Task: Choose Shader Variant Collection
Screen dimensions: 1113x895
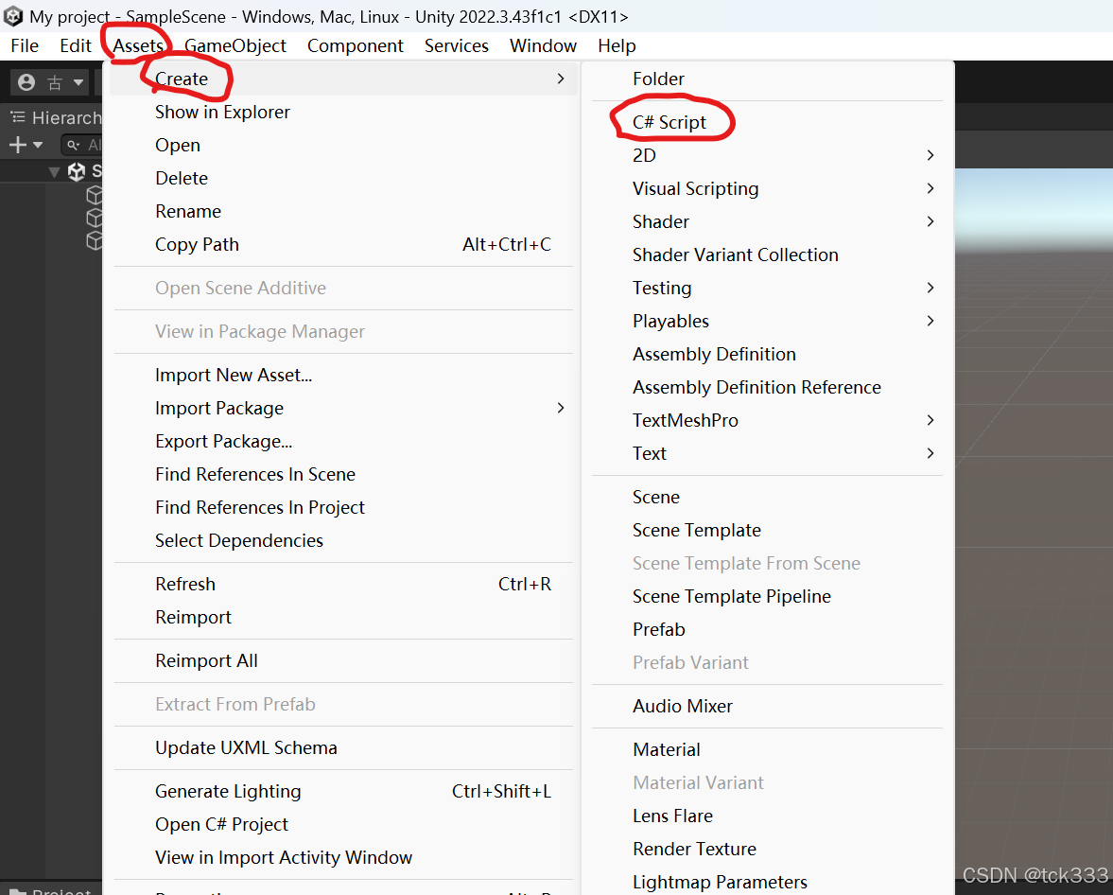Action: coord(767,255)
